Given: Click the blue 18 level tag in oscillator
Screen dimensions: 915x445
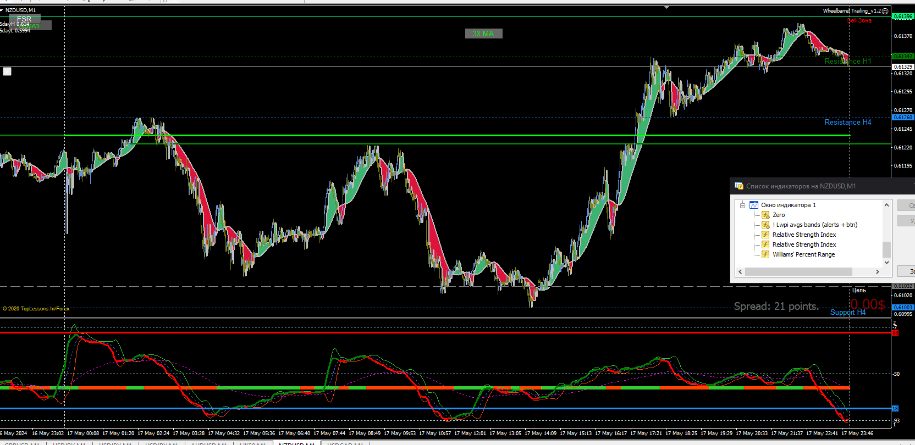Looking at the screenshot, I should (x=895, y=409).
